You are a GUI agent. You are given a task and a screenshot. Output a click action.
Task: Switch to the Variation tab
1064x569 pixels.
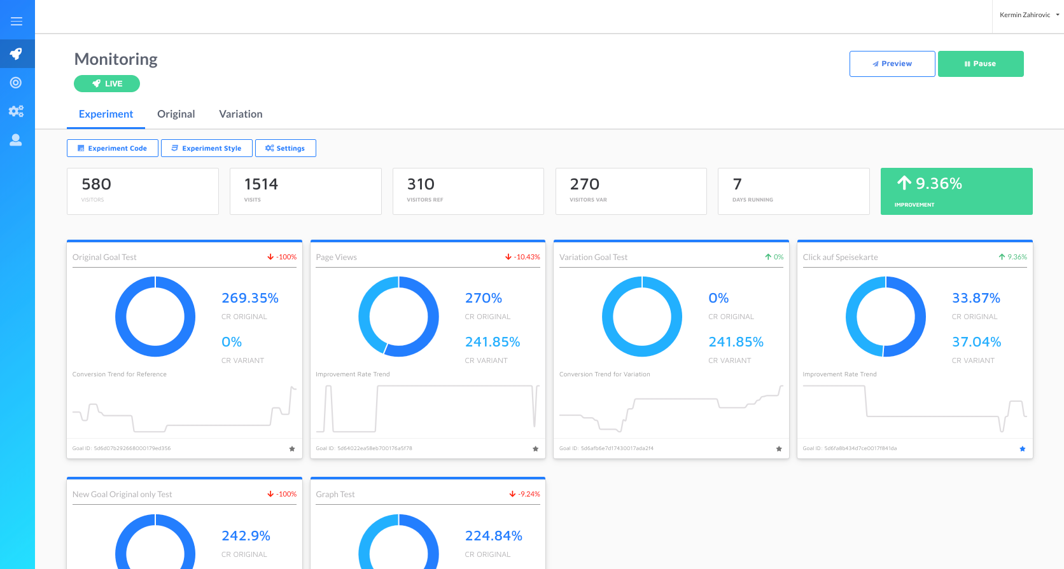pyautogui.click(x=241, y=114)
